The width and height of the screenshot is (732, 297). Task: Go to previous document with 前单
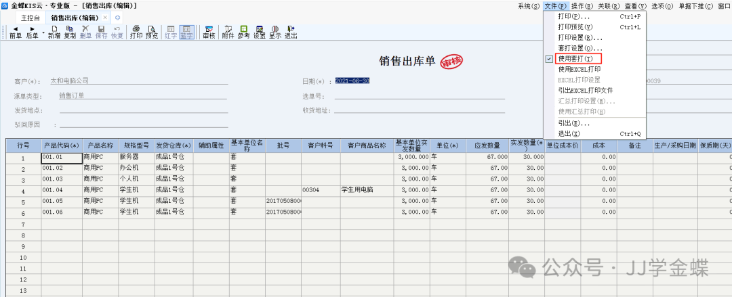click(x=15, y=32)
